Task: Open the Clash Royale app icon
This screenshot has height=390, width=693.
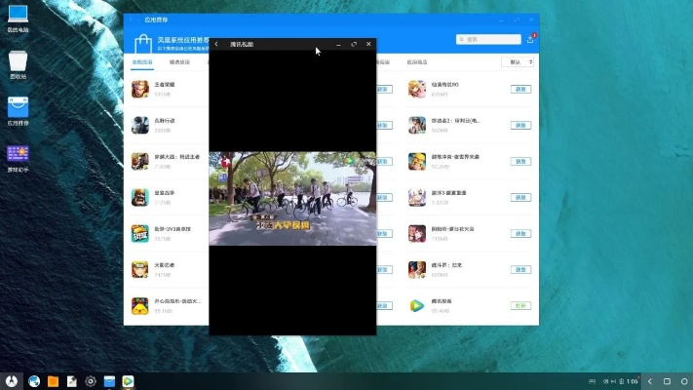Action: click(140, 197)
